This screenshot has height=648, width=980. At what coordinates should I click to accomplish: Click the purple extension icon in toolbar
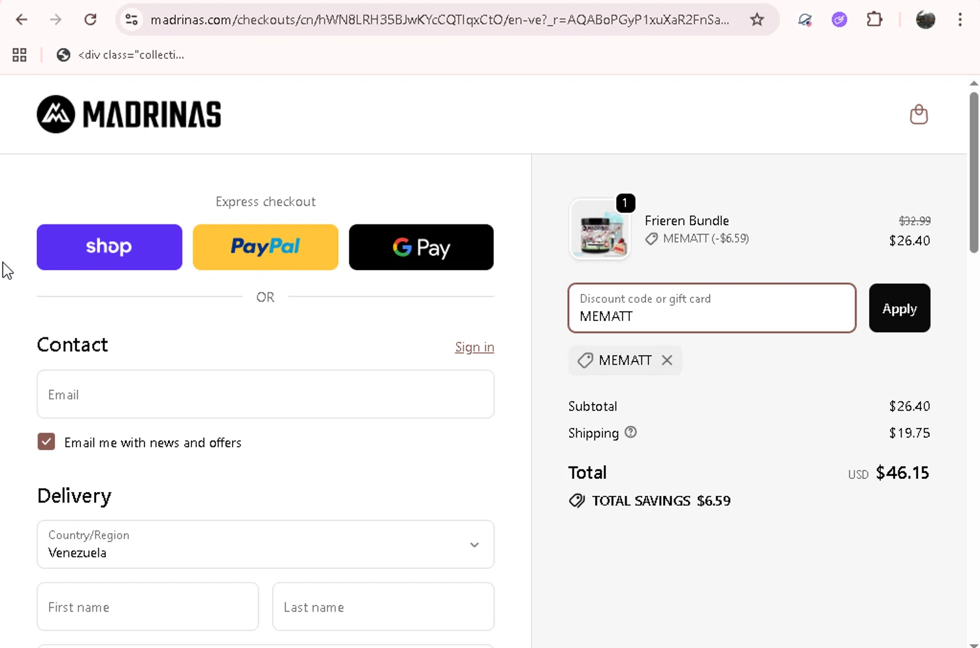tap(839, 20)
